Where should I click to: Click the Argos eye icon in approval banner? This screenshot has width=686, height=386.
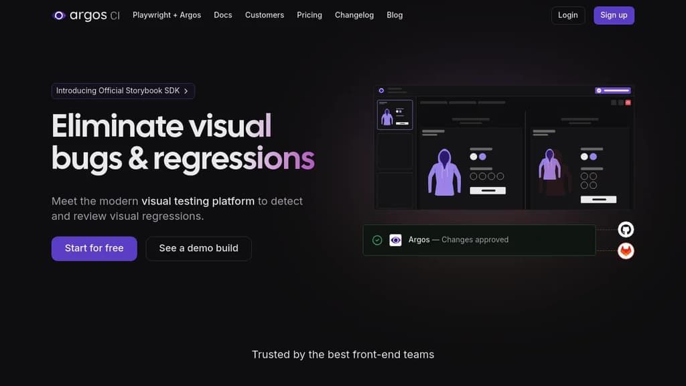click(395, 239)
